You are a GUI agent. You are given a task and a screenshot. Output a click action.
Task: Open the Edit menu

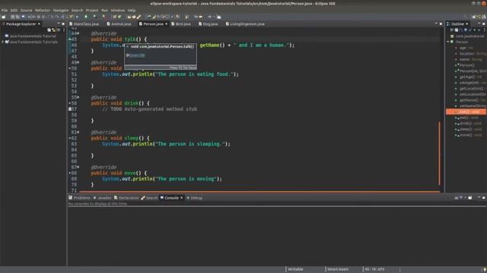coord(14,10)
